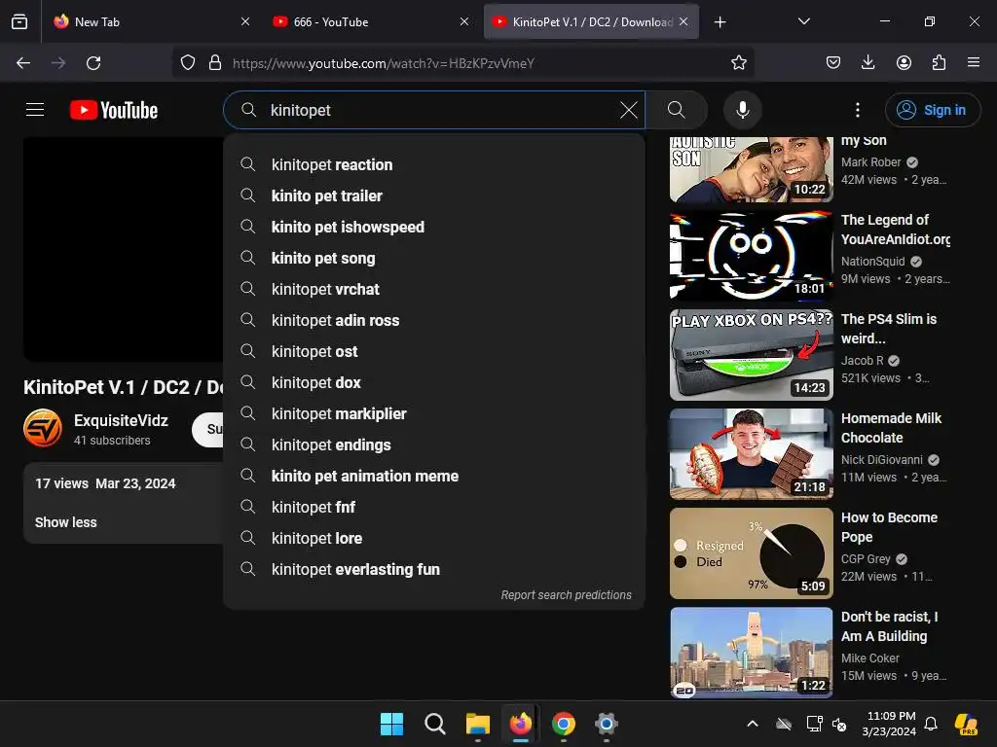Expand the list all tabs dropdown
The height and width of the screenshot is (747, 997).
tap(803, 21)
